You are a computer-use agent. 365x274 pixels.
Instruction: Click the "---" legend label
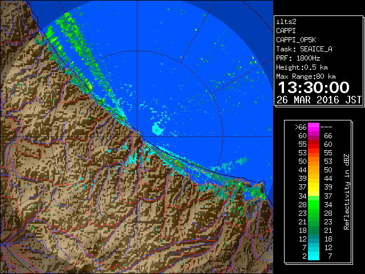[x=326, y=127]
